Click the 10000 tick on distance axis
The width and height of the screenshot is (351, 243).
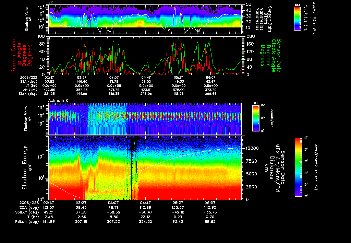tap(252, 148)
